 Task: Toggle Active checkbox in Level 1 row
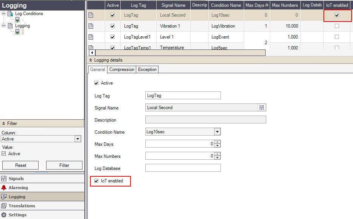(113, 37)
